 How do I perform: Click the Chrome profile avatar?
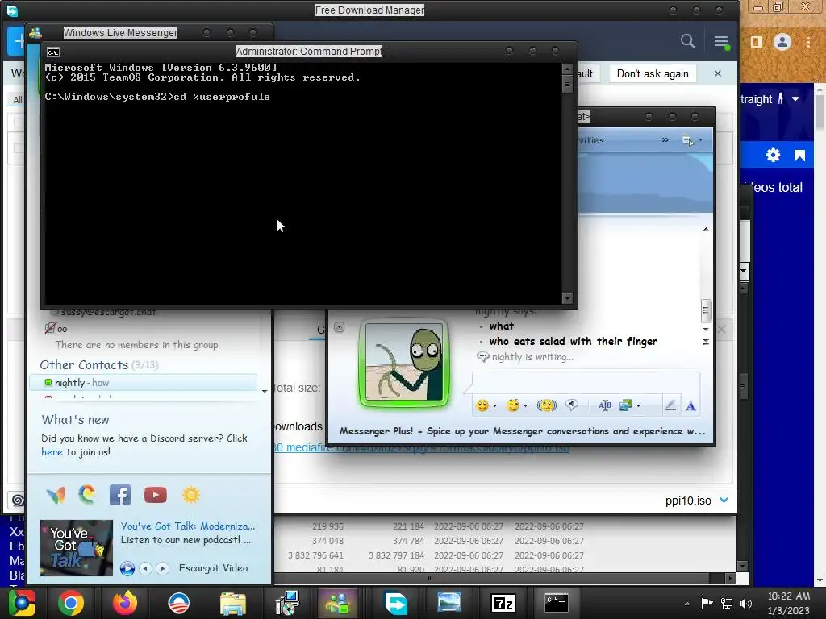pos(782,42)
